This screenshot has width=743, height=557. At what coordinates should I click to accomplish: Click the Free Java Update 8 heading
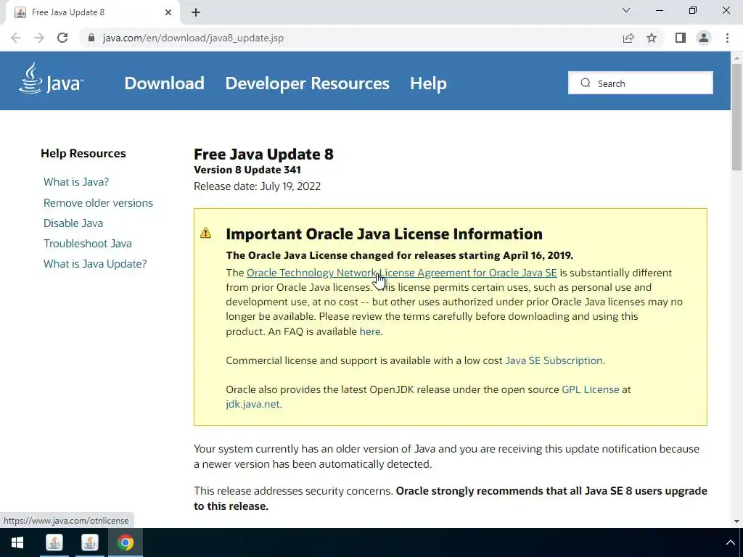263,154
